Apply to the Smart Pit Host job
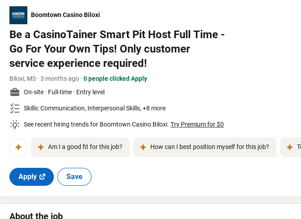 click(x=31, y=177)
